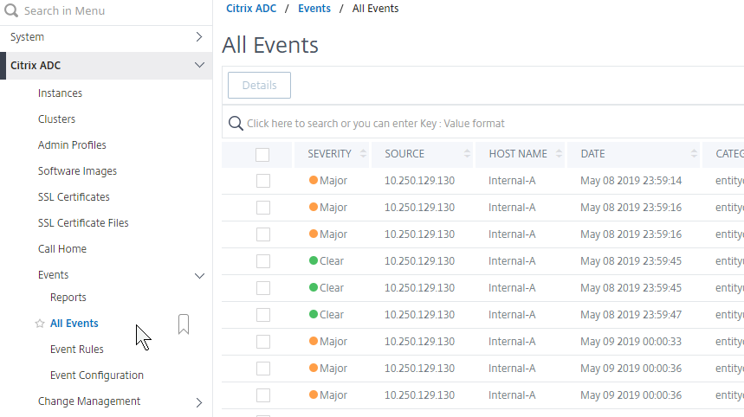Sort events by Severity column

(x=363, y=153)
